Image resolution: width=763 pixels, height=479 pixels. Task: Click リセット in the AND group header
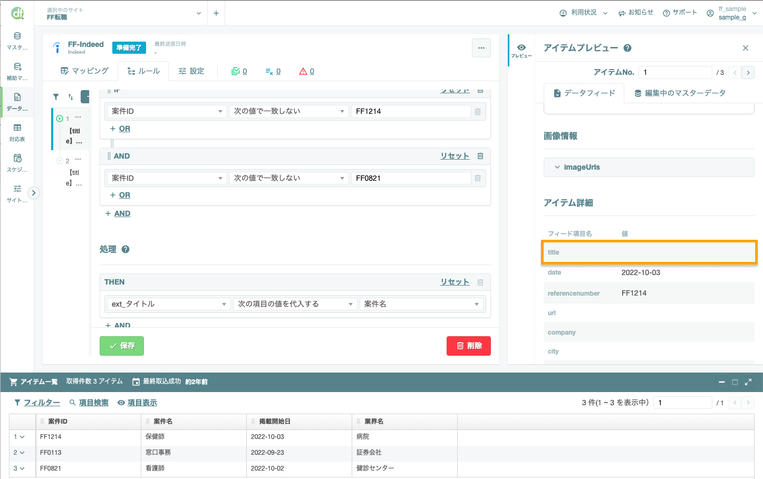point(455,156)
